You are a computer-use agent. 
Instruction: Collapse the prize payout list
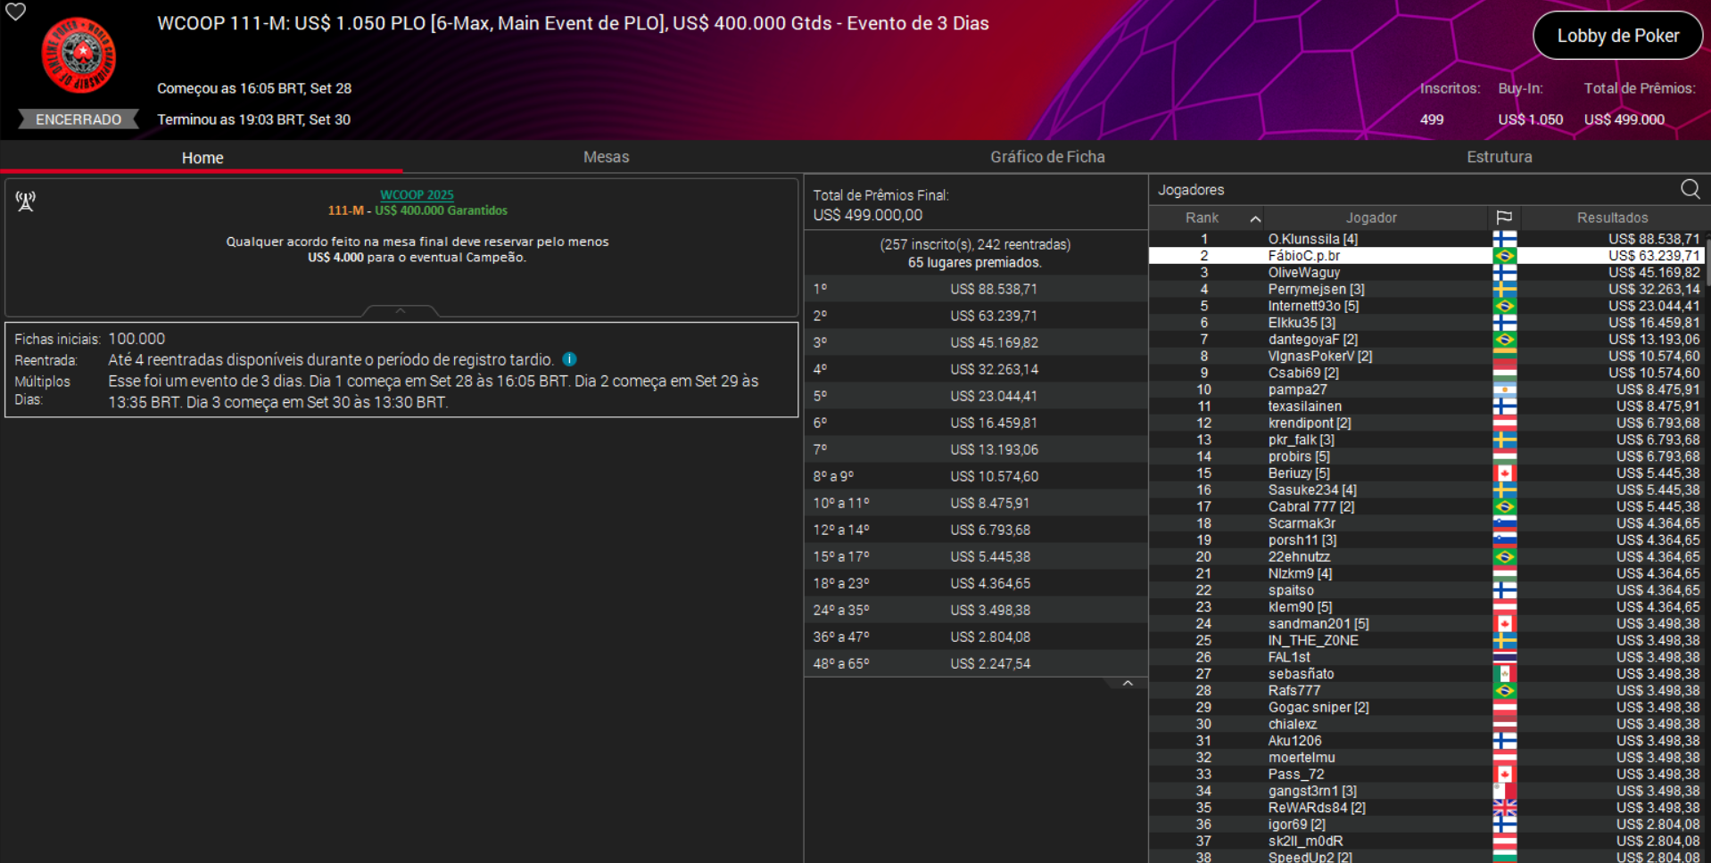pos(1128,684)
